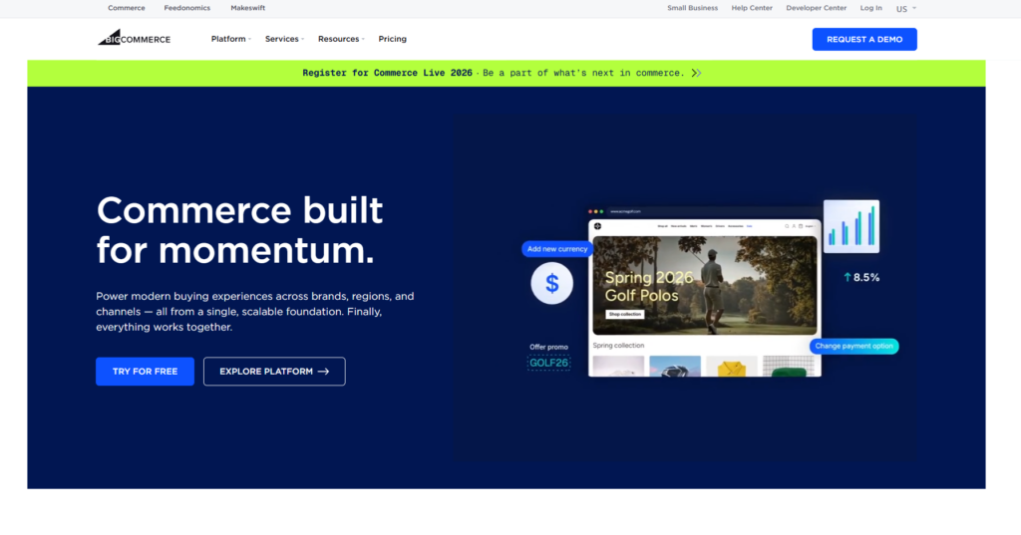The width and height of the screenshot is (1021, 535).
Task: Click the Commerce built for momentum headline
Action: pyautogui.click(x=239, y=230)
